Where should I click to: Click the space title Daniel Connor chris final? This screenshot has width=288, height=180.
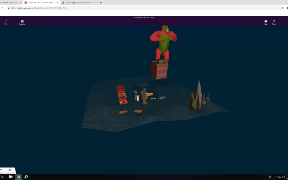pyautogui.click(x=144, y=18)
